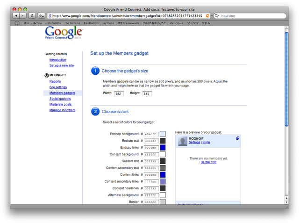Click the Content links hex field

click(x=151, y=175)
